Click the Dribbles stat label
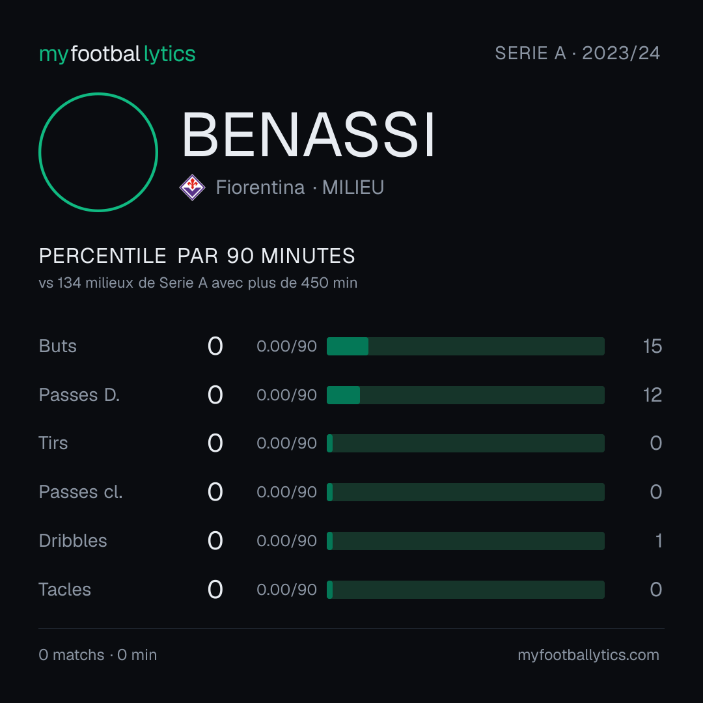 (73, 541)
